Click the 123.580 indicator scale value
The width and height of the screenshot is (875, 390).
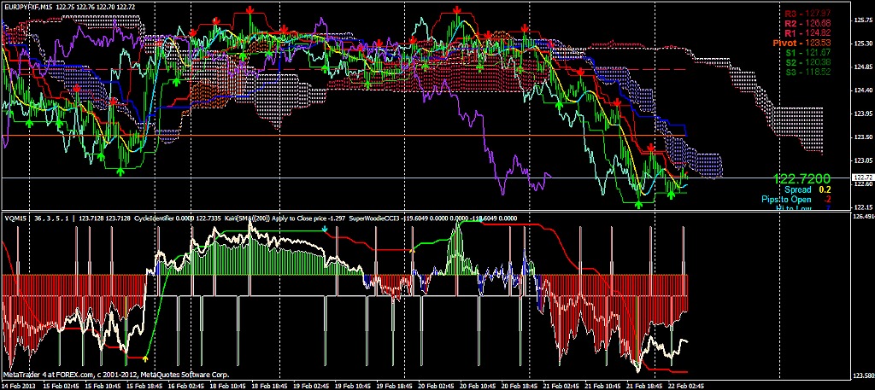pyautogui.click(x=864, y=375)
